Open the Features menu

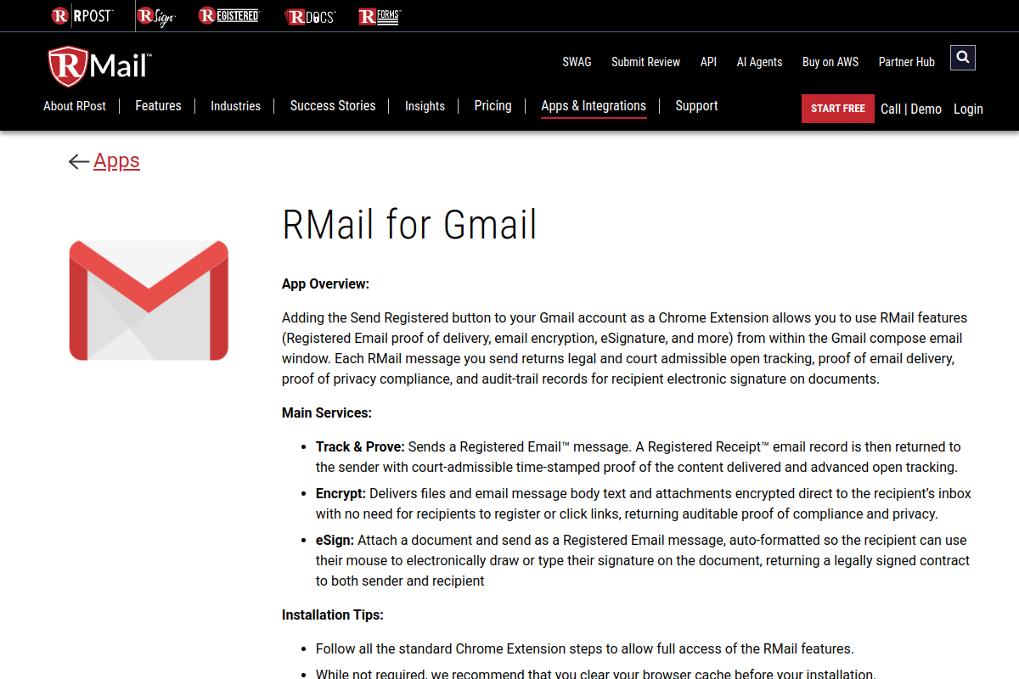[x=158, y=106]
